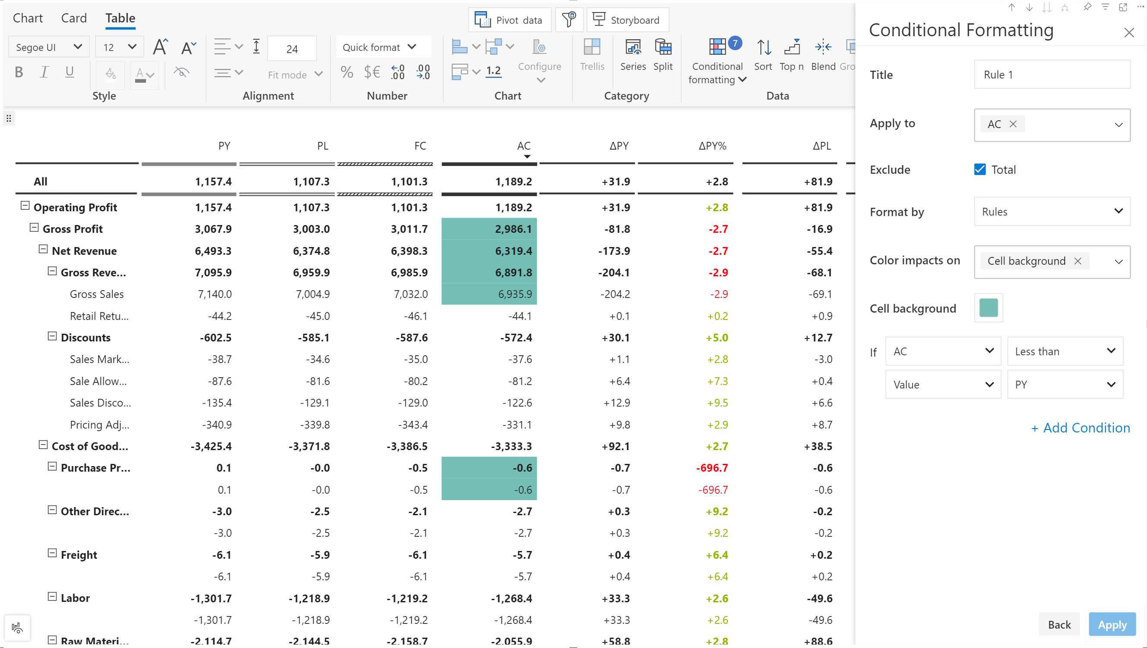Toggle italic text style
This screenshot has height=648, width=1147.
click(44, 72)
